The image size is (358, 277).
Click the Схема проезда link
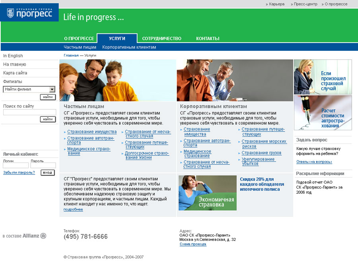point(193,244)
